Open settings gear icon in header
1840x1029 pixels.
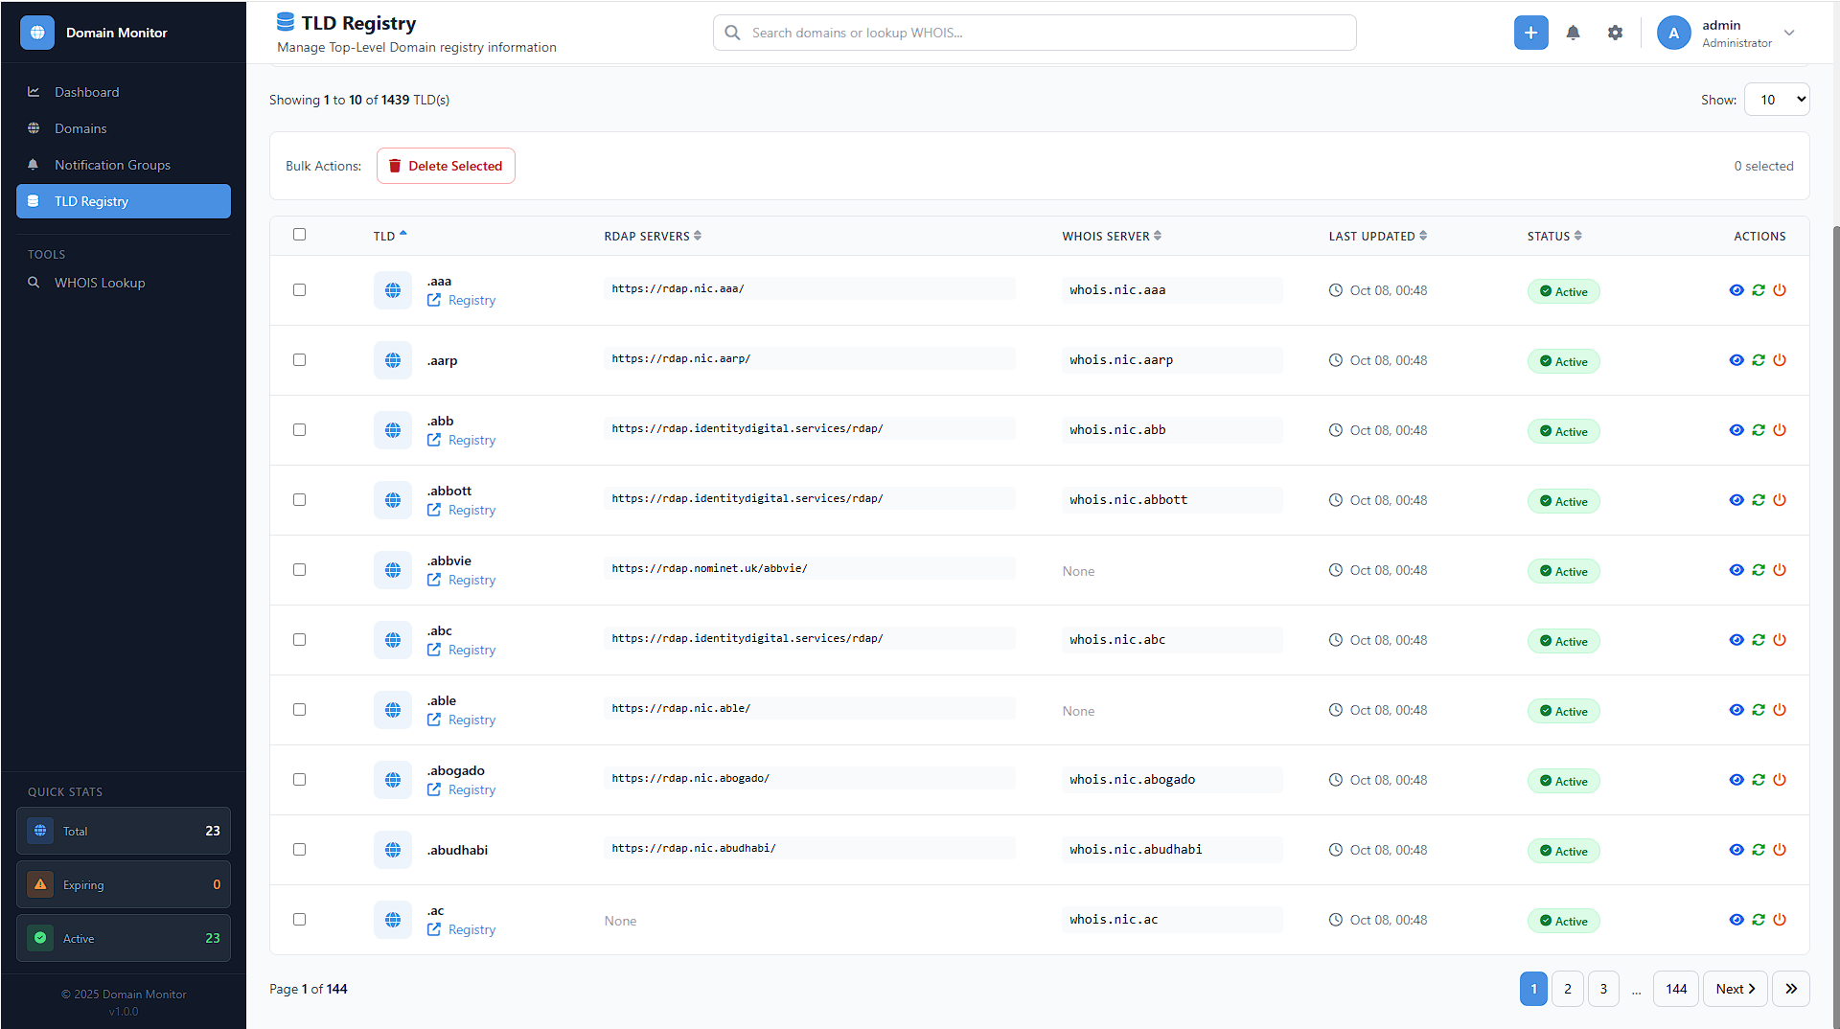[x=1615, y=33]
